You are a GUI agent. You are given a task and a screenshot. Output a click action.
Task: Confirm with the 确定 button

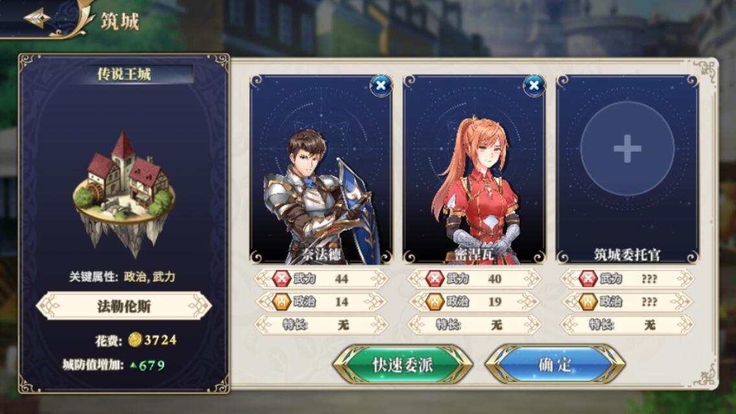(555, 365)
